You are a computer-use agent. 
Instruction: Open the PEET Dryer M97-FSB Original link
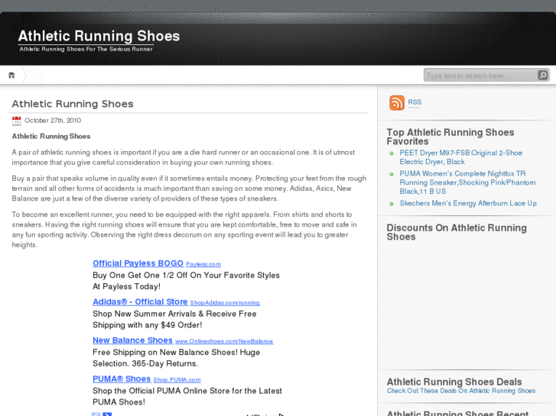(460, 157)
